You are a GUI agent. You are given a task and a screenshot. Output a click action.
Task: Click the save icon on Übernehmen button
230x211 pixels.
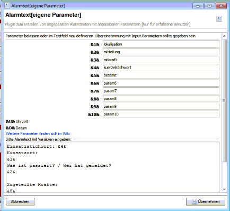pos(194,201)
